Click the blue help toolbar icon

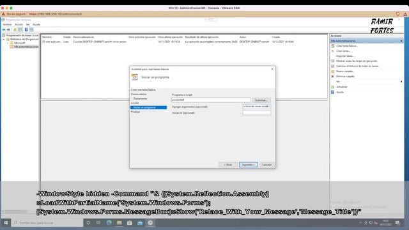tap(26, 30)
